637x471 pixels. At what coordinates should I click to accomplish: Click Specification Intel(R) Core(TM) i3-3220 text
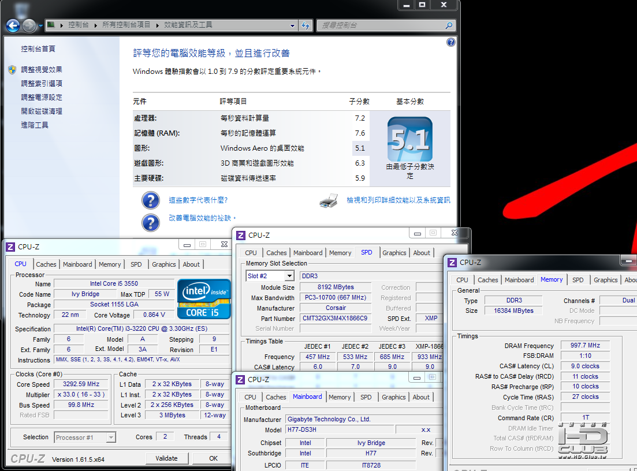click(x=141, y=328)
